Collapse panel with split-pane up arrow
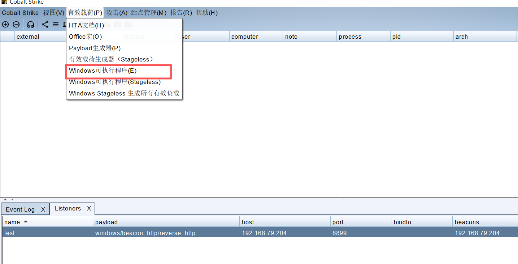The image size is (518, 264). [5, 199]
